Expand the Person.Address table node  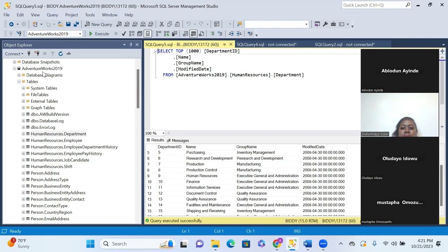point(23,173)
